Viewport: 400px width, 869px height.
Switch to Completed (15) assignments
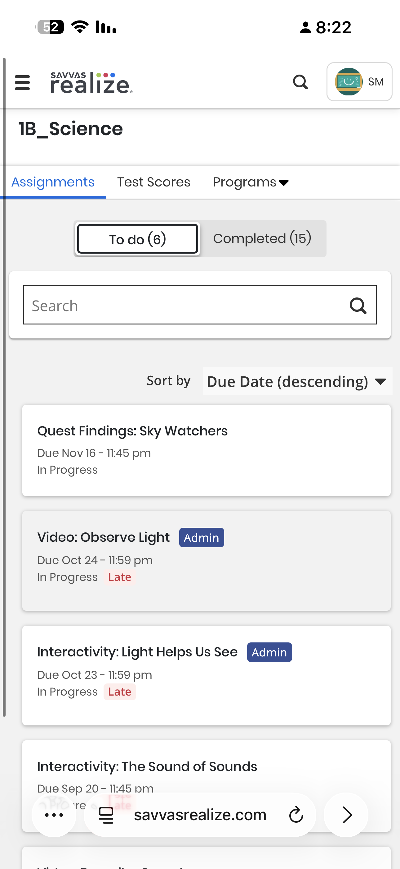click(262, 239)
